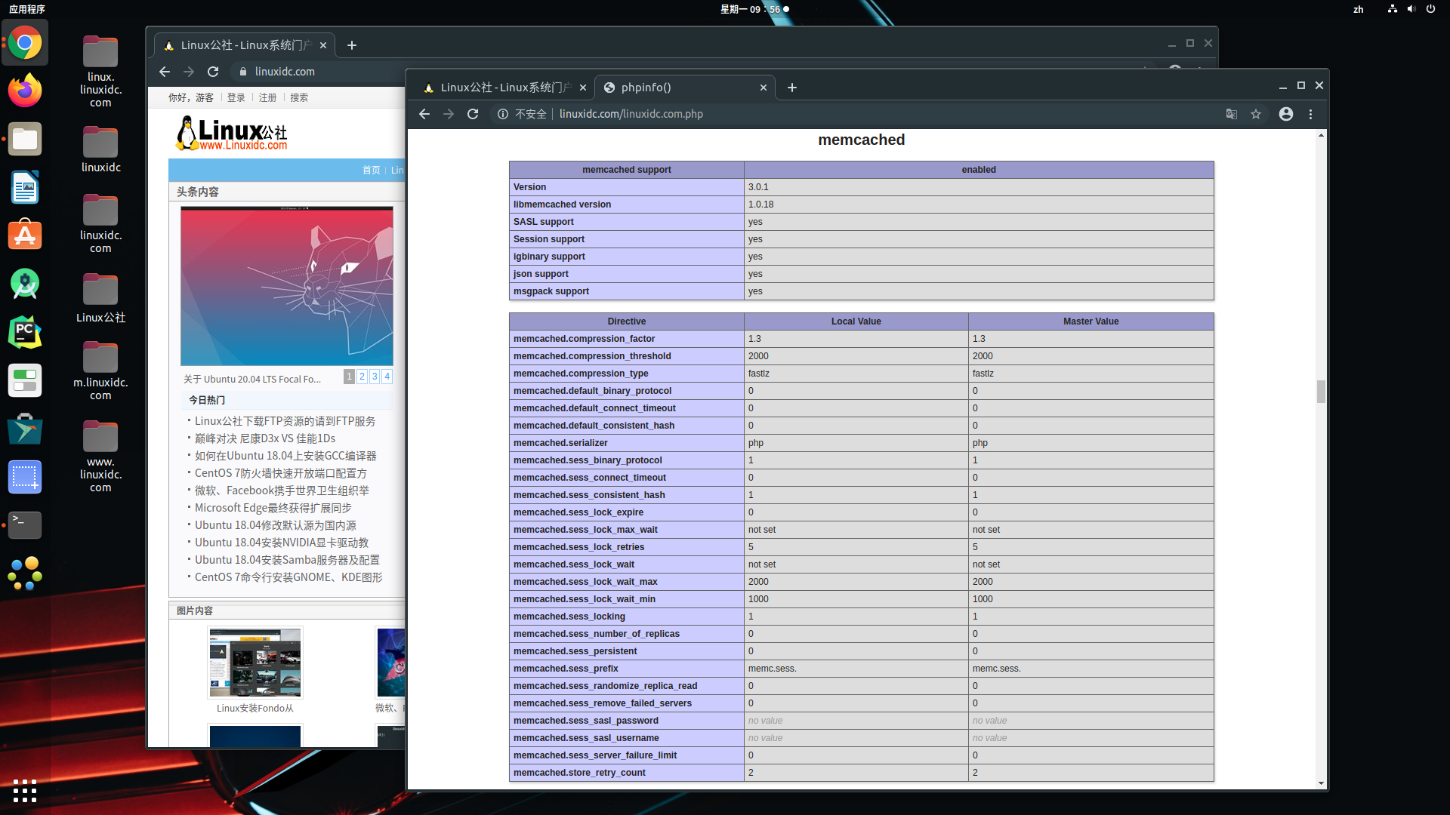Viewport: 1450px width, 815px height.
Task: Click the 登录 link
Action: click(x=236, y=97)
